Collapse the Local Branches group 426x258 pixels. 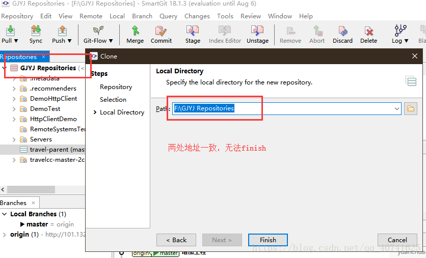coord(5,214)
